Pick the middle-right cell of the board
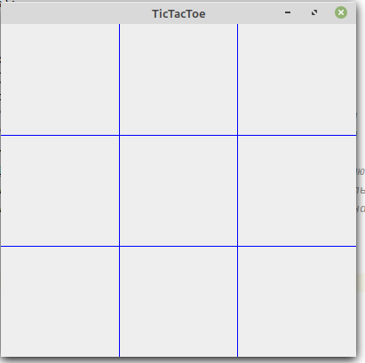The image size is (365, 363). (x=298, y=191)
